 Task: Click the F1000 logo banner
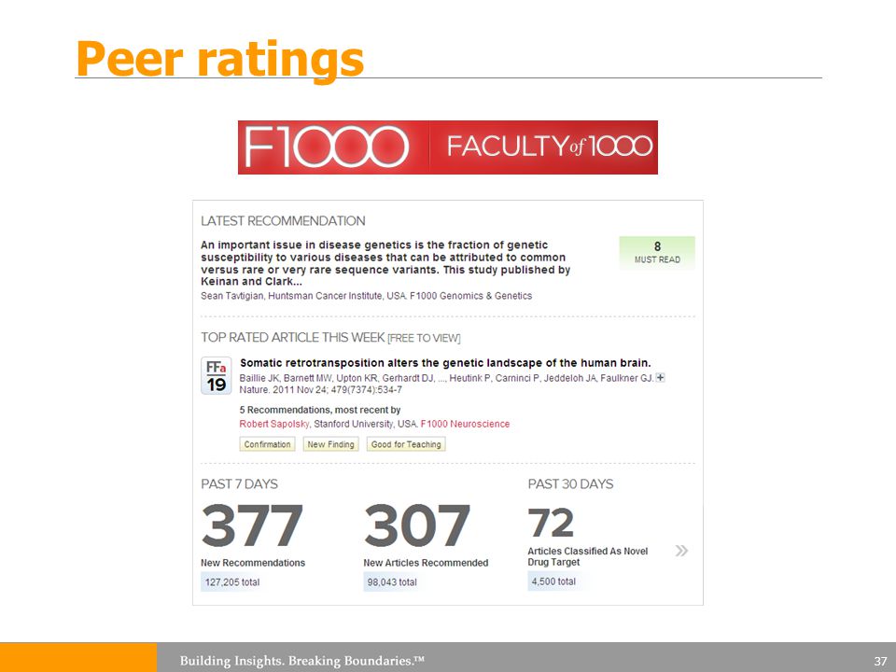click(447, 147)
